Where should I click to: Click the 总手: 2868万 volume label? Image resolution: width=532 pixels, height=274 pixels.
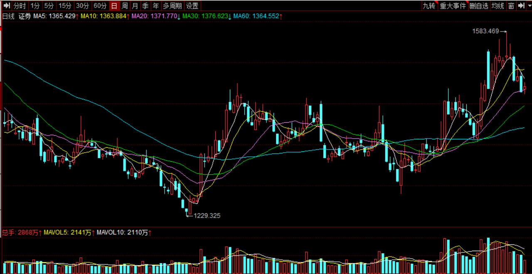point(22,232)
